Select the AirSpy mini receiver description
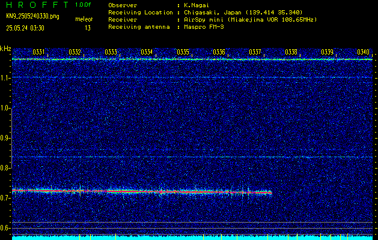Image resolution: width=378 pixels, height=240 pixels. (250, 19)
